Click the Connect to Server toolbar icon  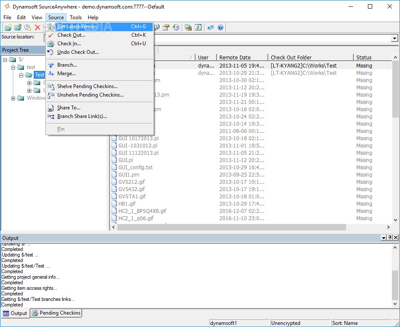pyautogui.click(x=210, y=27)
